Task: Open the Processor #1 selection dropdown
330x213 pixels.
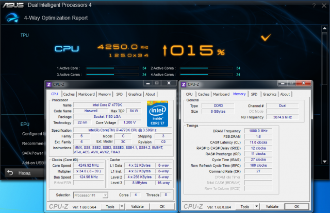Action: pos(91,195)
